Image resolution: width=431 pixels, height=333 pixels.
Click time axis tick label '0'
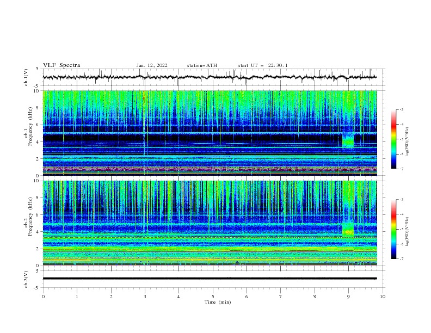[x=43, y=297]
